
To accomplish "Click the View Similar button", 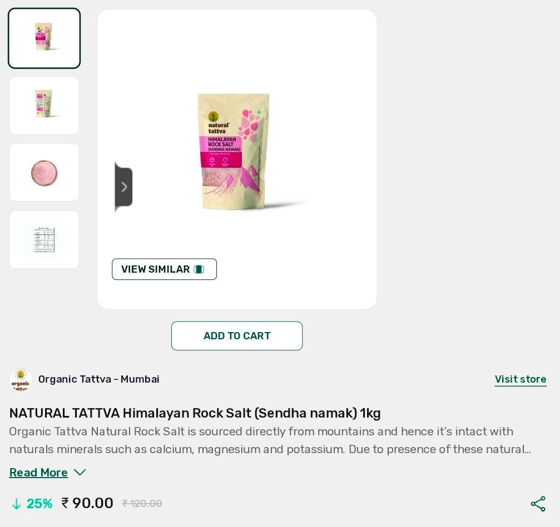I will coord(164,269).
